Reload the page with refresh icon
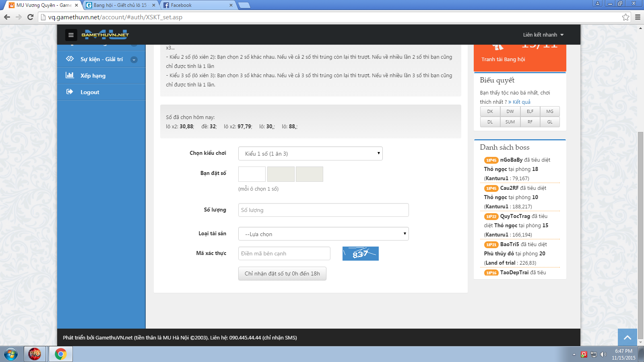Viewport: 644px width, 362px height. coord(30,17)
